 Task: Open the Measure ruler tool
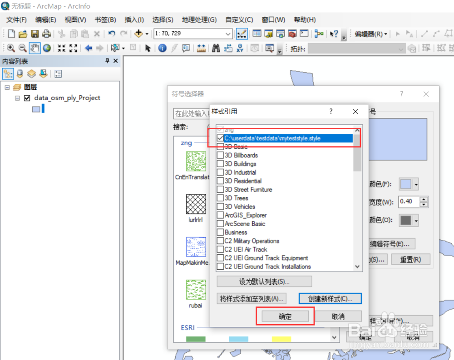tap(201, 48)
